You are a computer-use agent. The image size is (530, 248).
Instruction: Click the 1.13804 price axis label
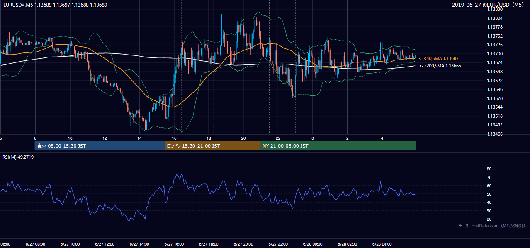pyautogui.click(x=494, y=18)
